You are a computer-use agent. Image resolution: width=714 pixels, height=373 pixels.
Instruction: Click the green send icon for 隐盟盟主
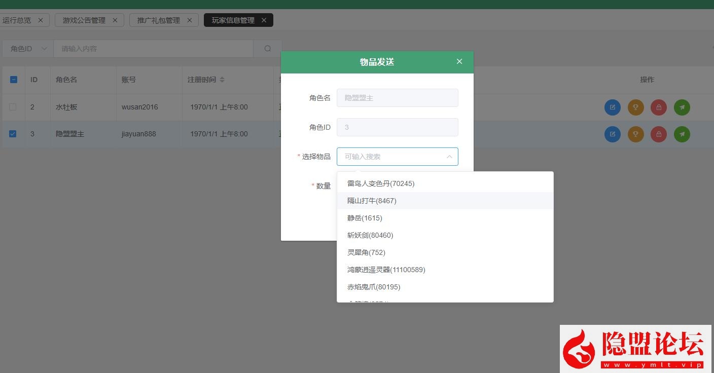[682, 134]
